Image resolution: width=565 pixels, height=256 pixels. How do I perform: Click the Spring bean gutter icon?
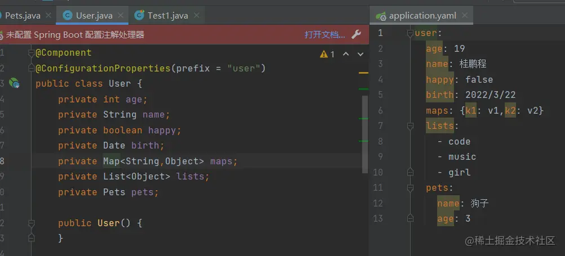tap(14, 83)
